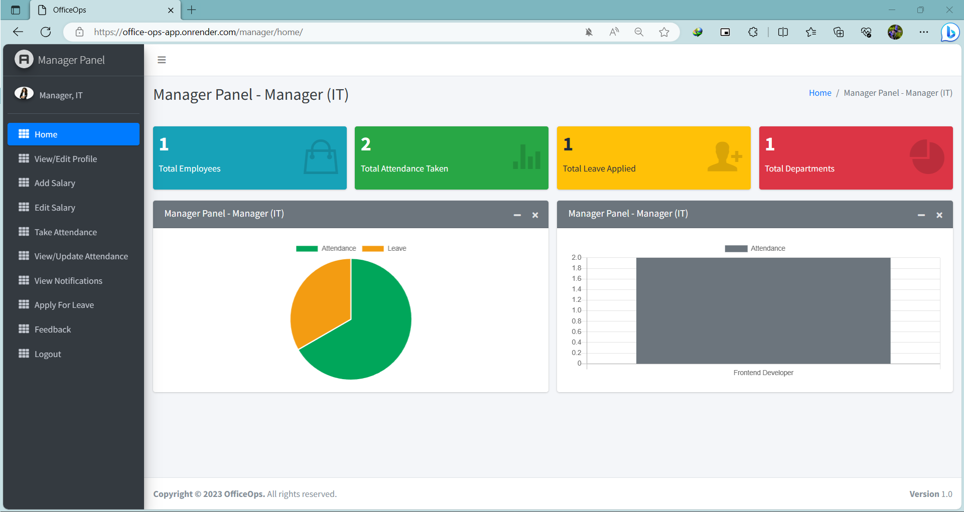Image resolution: width=964 pixels, height=512 pixels.
Task: Click bar chart icon on Total Attendance Taken
Action: click(526, 156)
